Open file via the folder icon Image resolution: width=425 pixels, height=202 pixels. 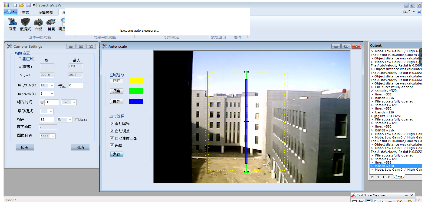pos(22,5)
